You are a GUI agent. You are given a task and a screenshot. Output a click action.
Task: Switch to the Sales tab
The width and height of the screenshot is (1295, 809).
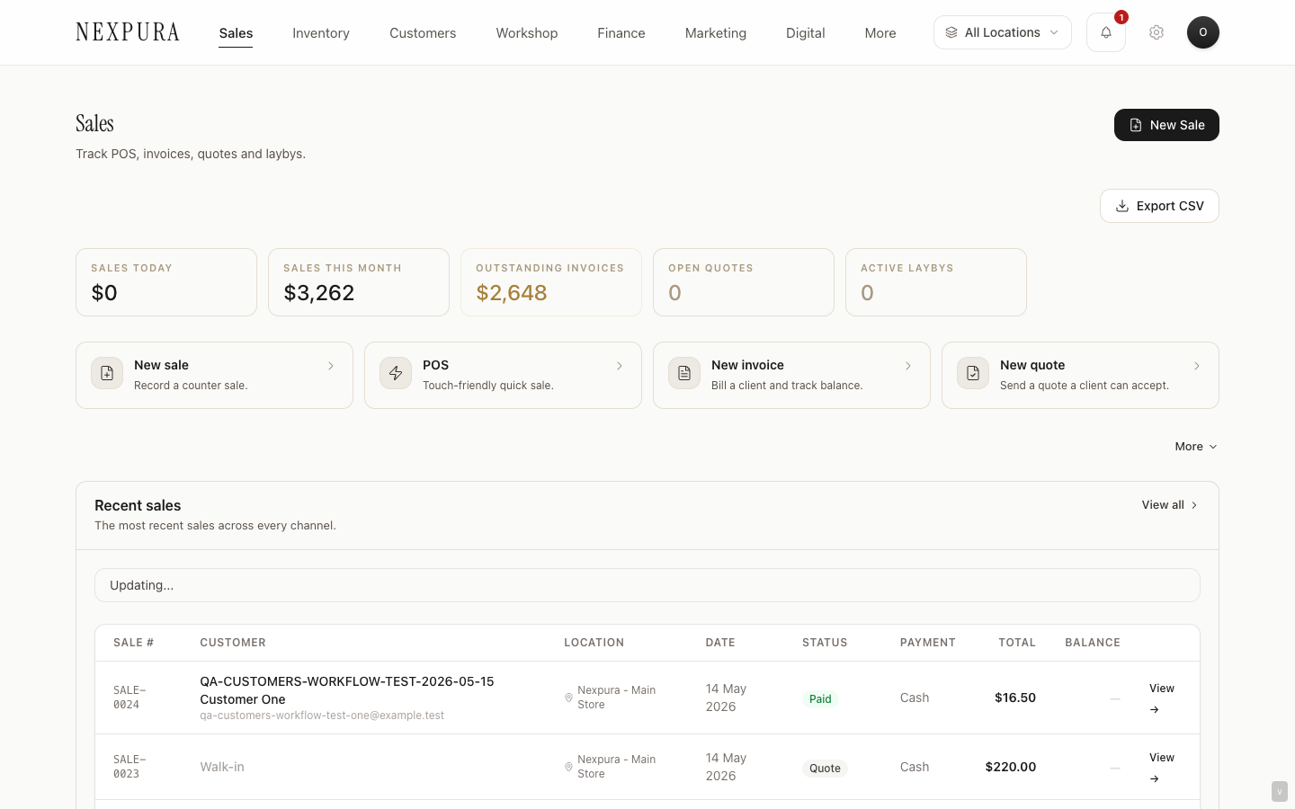click(x=236, y=33)
